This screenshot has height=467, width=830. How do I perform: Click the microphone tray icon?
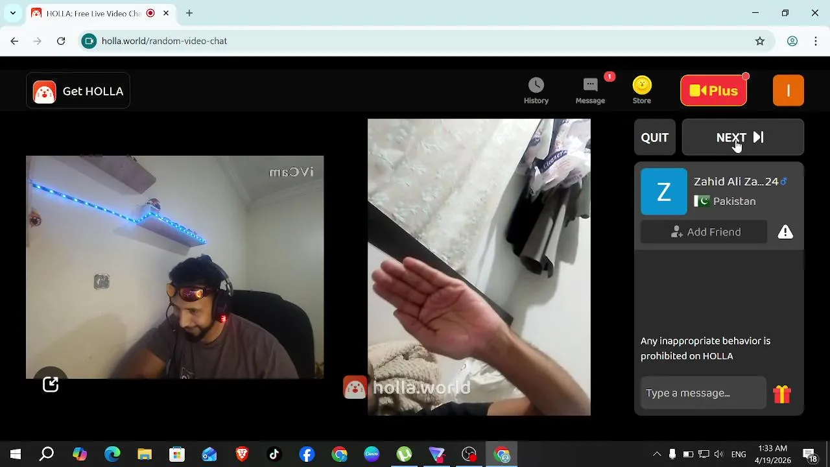672,454
